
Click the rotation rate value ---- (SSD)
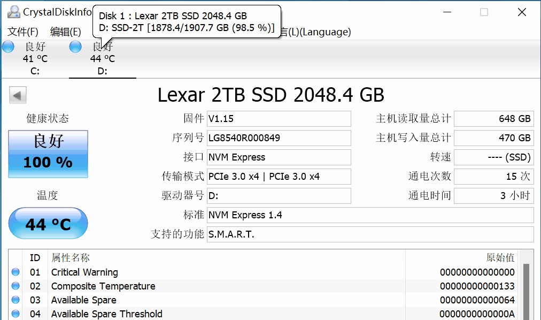(x=494, y=157)
